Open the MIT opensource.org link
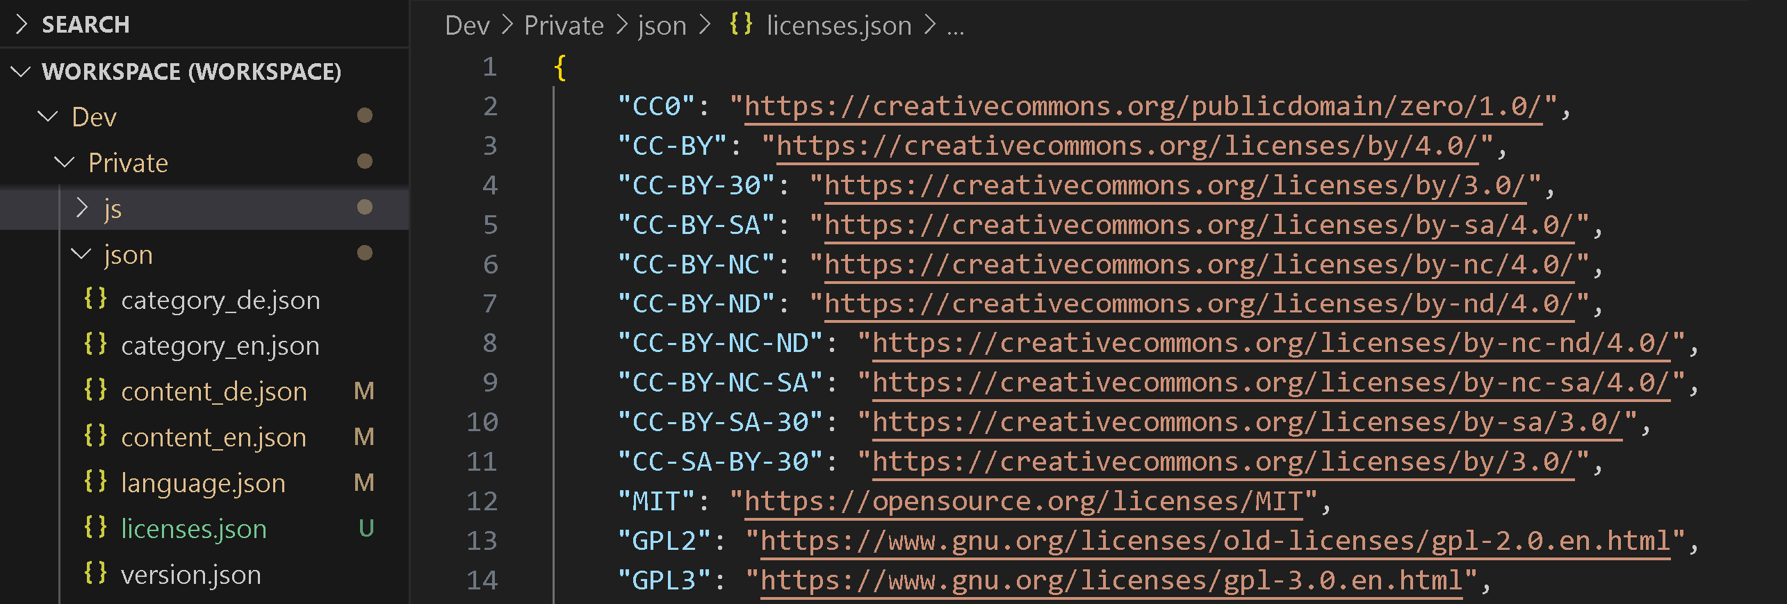The height and width of the screenshot is (604, 1787). [1023, 501]
